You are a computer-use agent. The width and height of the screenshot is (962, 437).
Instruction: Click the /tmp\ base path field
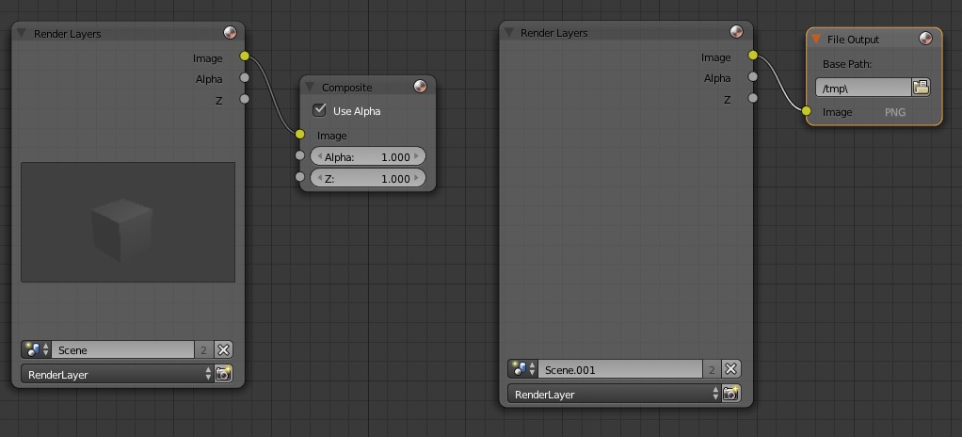tap(863, 88)
